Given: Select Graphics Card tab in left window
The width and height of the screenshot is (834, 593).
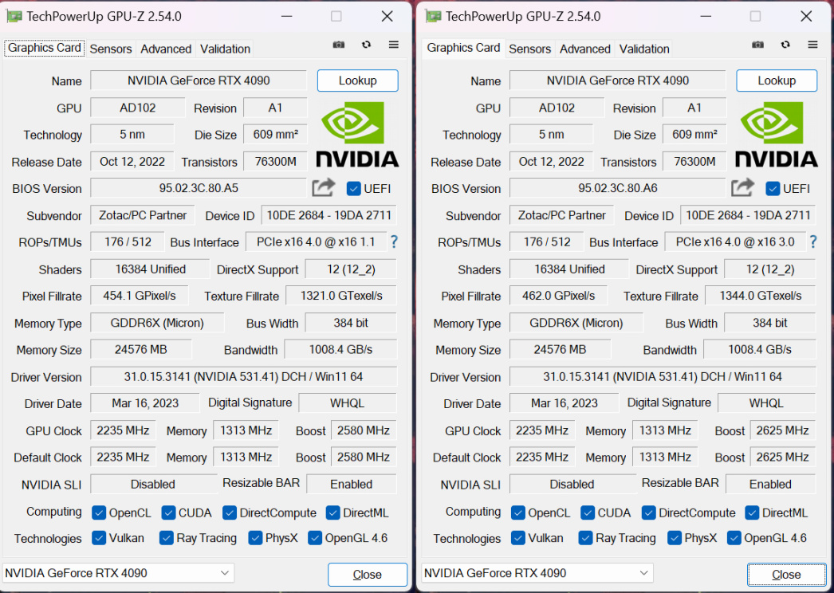Looking at the screenshot, I should coord(44,48).
